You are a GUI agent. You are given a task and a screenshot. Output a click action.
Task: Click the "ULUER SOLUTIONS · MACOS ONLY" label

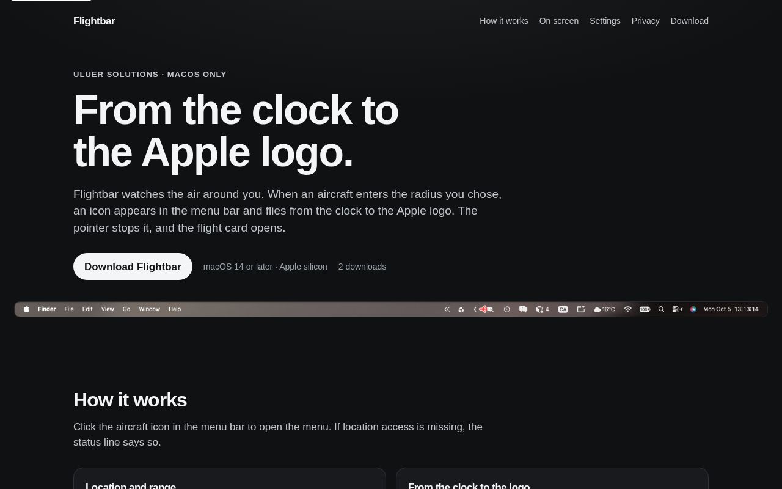(x=150, y=75)
